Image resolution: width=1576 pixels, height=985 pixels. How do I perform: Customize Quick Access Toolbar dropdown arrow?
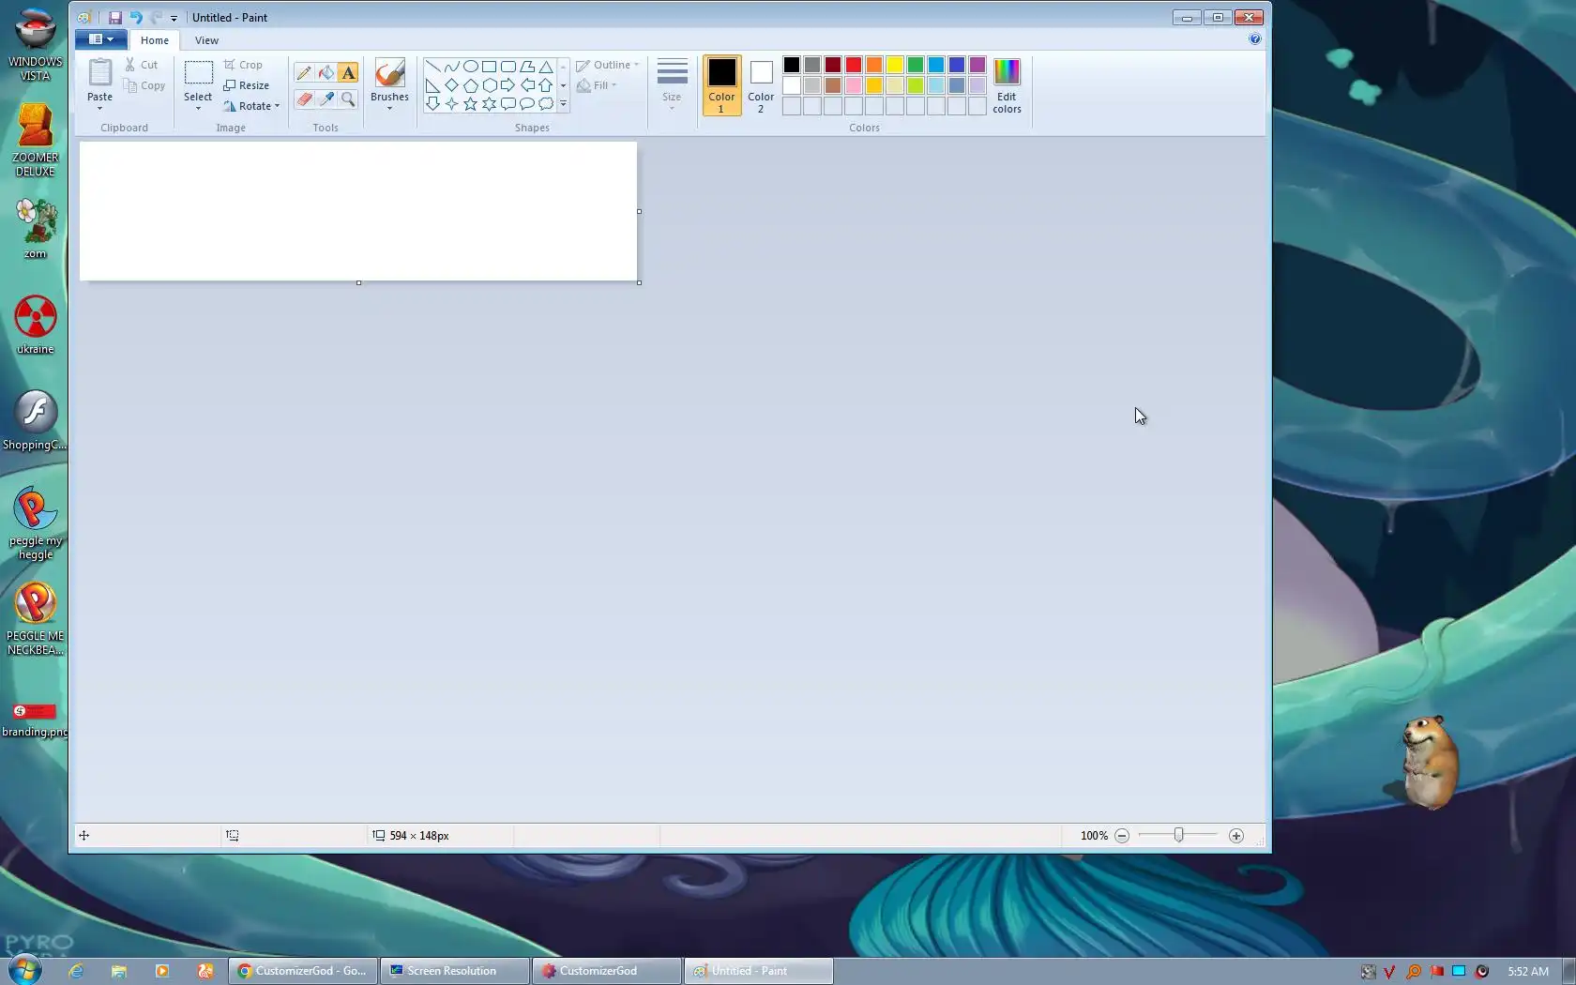pos(174,18)
